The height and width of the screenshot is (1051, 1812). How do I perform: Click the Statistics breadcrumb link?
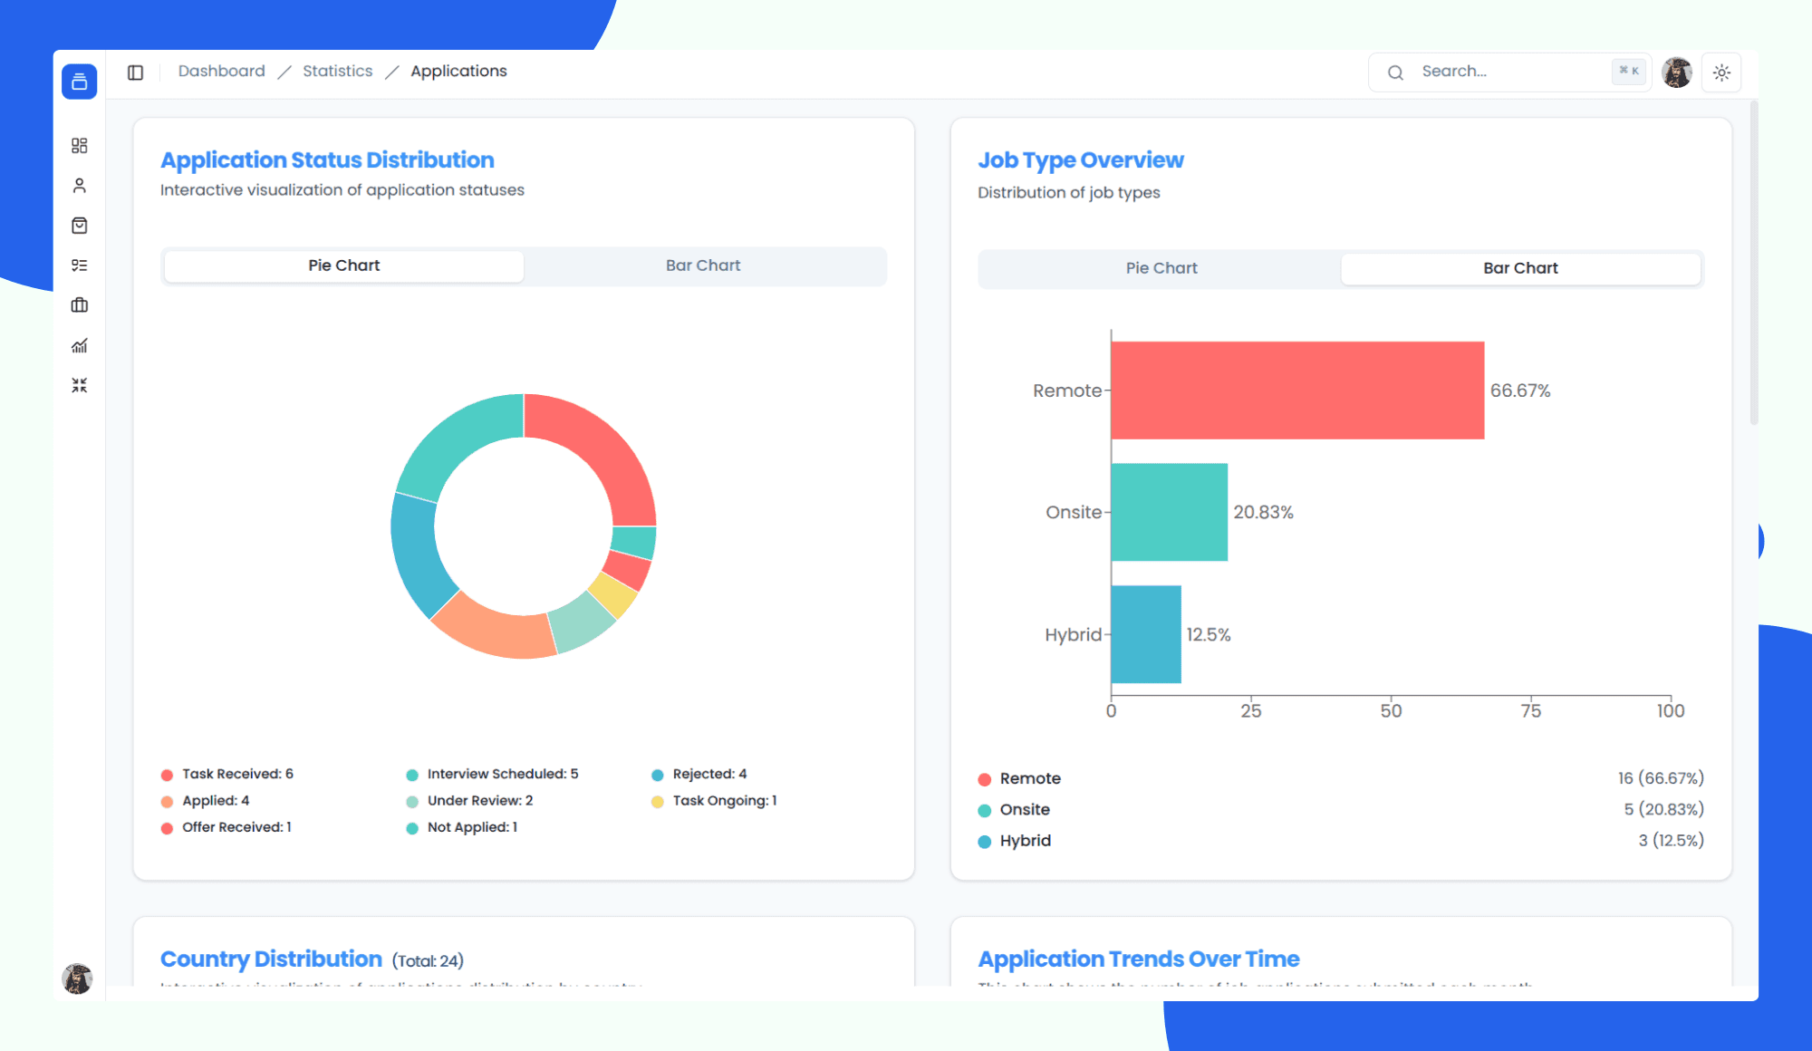click(x=337, y=71)
